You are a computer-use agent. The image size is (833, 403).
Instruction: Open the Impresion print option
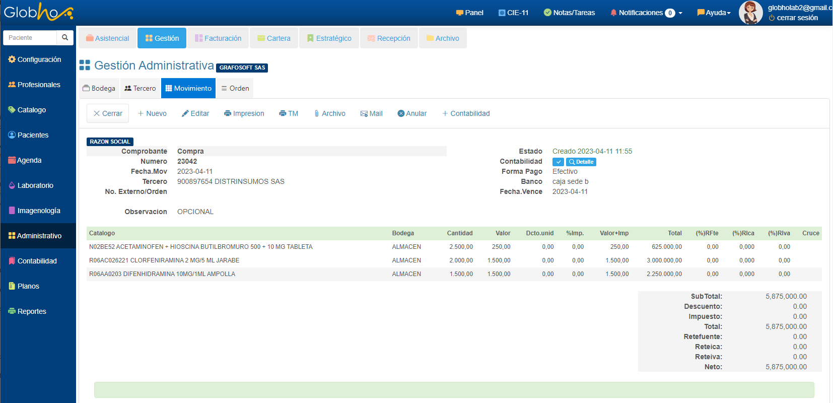(x=244, y=113)
